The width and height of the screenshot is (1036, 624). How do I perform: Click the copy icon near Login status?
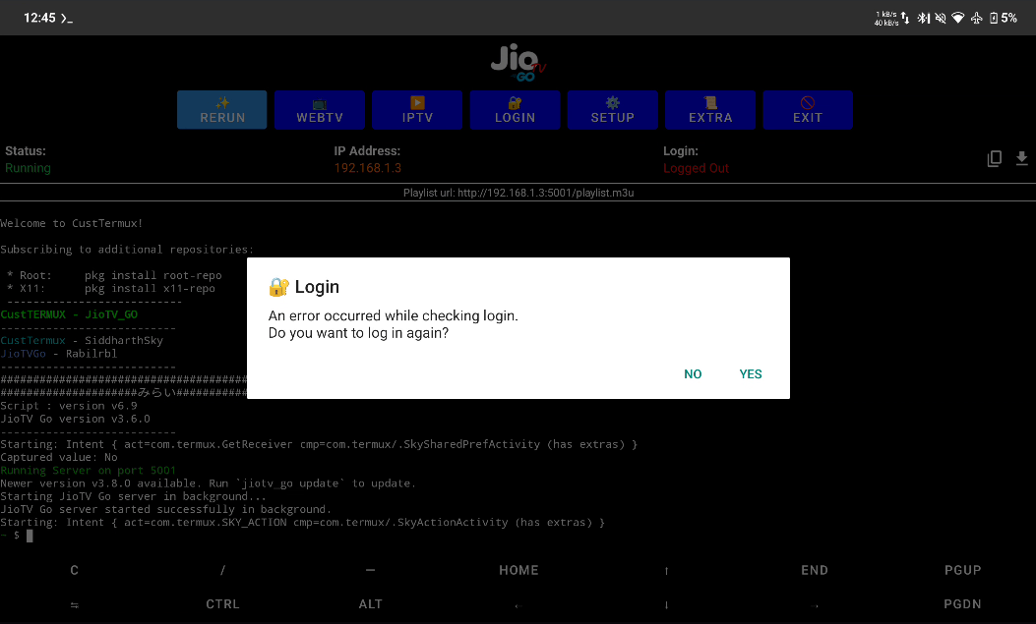(994, 158)
